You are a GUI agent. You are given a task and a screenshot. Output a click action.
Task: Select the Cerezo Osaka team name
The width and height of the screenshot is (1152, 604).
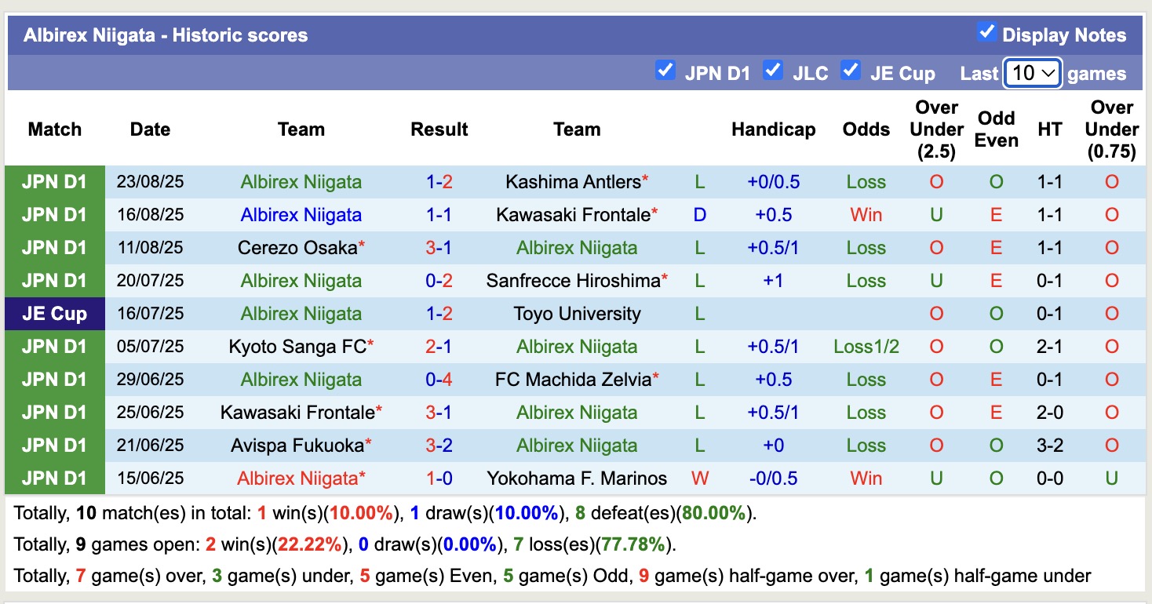296,247
